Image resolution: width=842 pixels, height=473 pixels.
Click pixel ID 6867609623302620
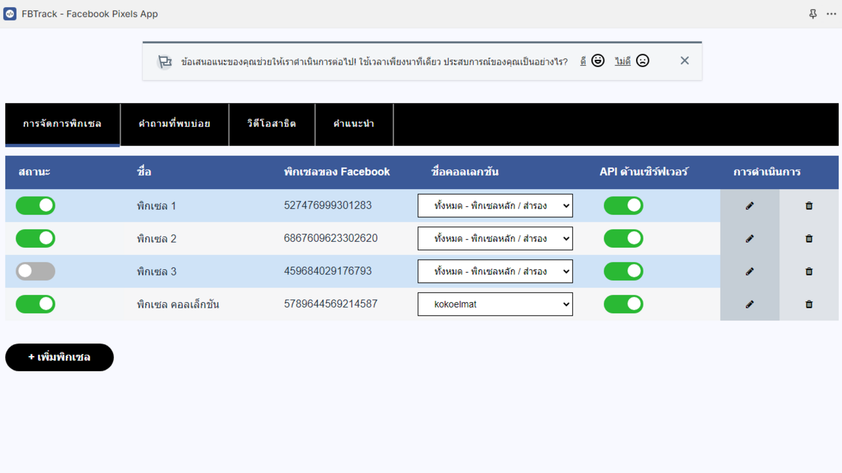click(330, 238)
